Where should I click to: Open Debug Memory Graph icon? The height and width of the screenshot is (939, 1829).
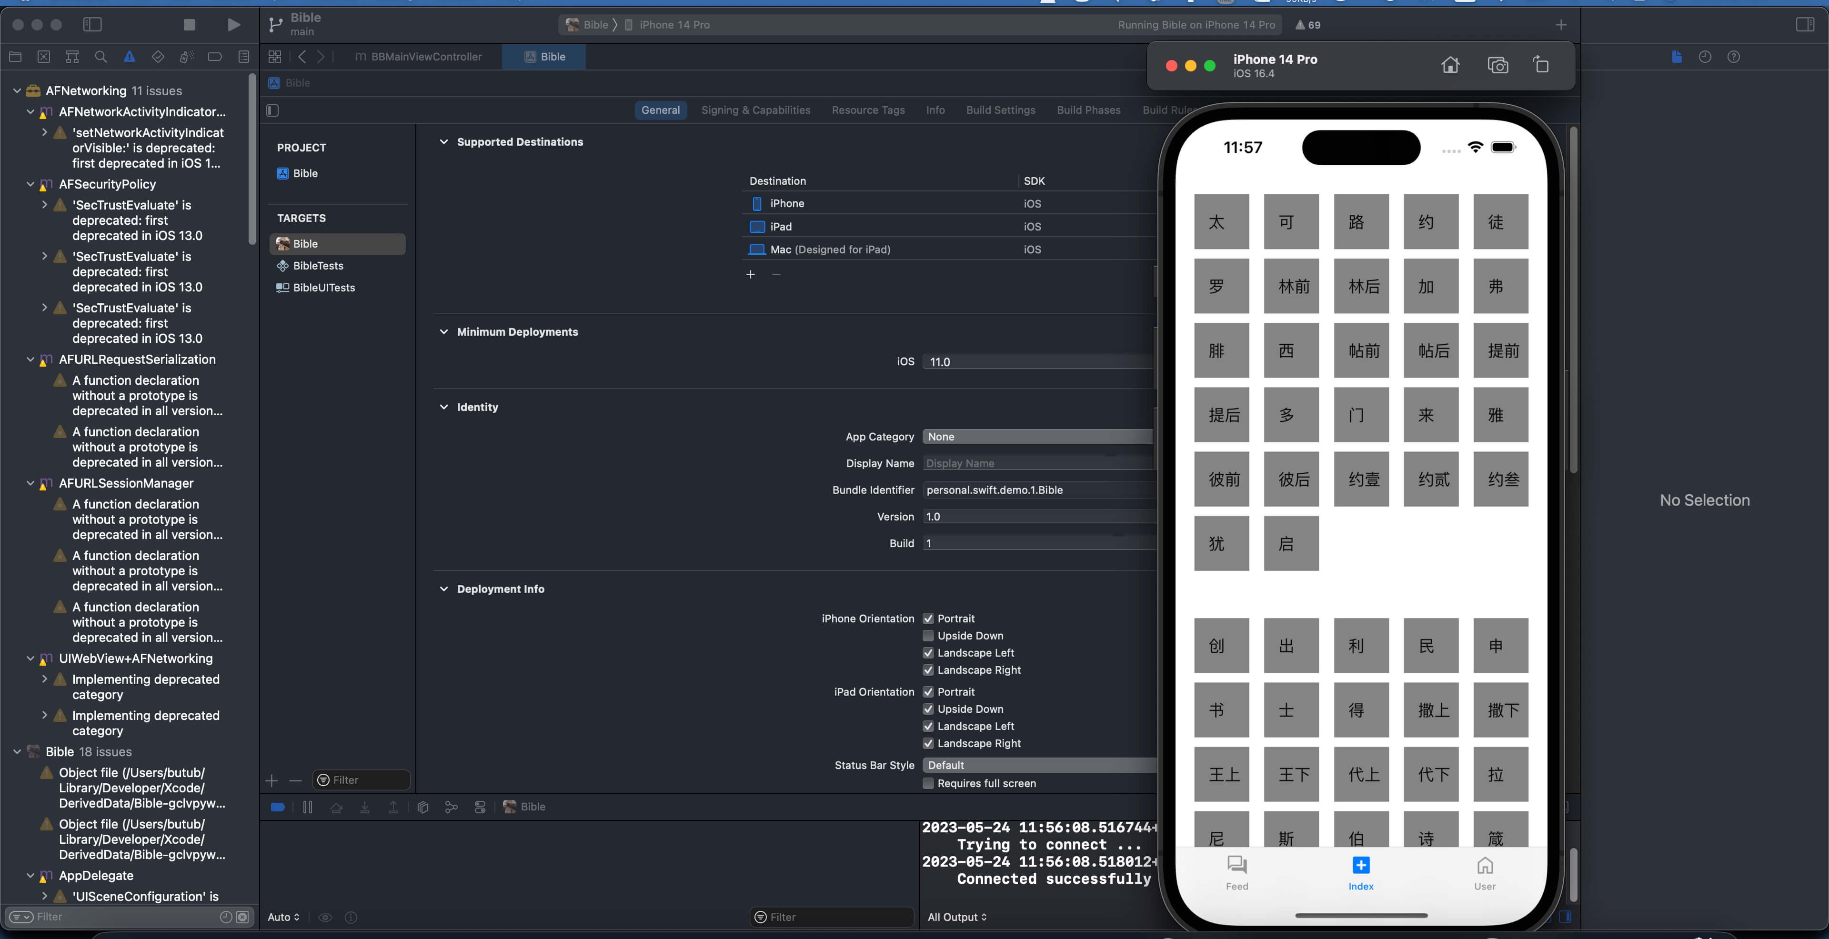pos(452,807)
